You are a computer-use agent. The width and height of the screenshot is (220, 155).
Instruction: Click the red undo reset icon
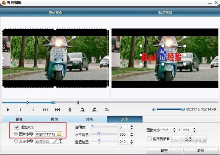click(107, 109)
